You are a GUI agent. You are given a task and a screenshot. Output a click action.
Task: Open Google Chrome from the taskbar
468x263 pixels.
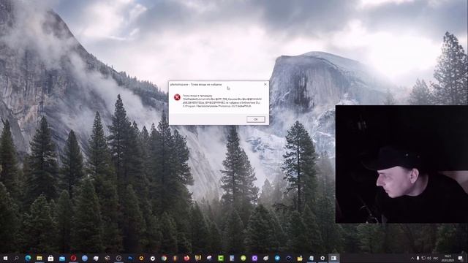pos(164,258)
